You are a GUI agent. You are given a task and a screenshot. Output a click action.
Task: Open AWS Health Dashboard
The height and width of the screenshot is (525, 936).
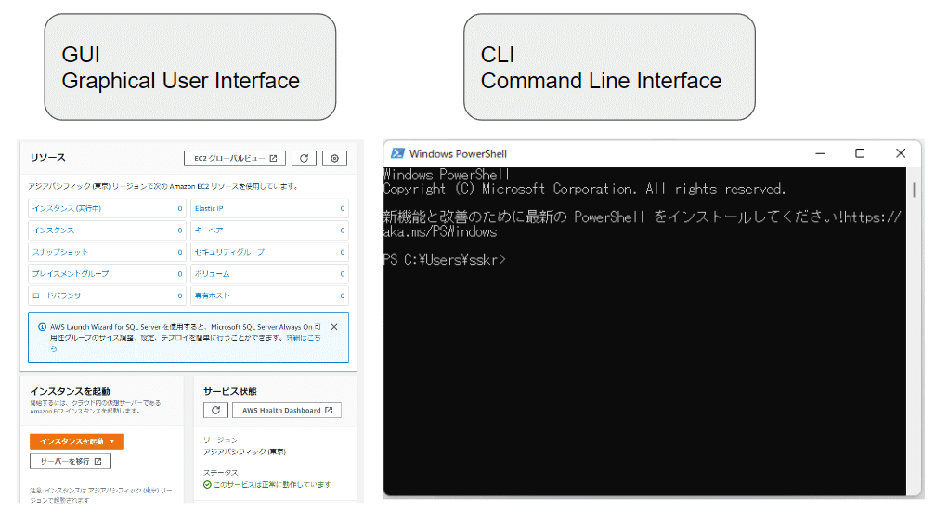point(287,411)
